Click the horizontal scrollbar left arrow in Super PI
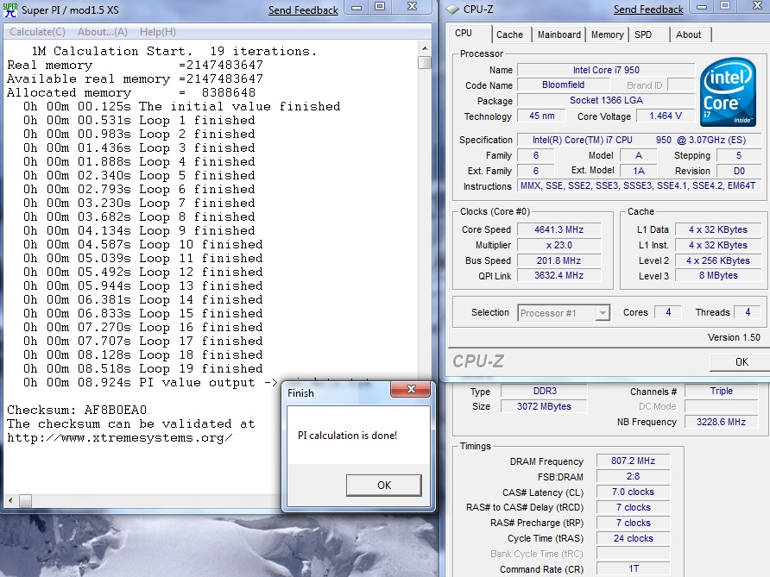The image size is (770, 577). tap(10, 500)
